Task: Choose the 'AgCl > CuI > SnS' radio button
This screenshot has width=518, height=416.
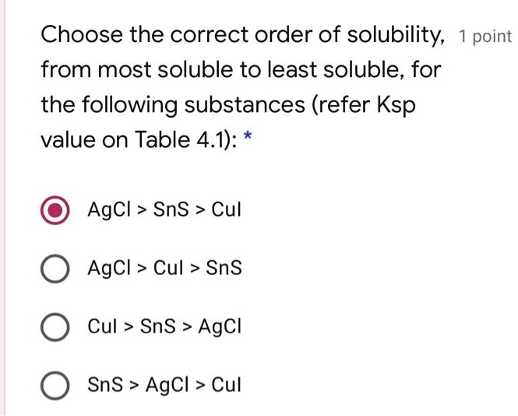Action: (x=55, y=269)
